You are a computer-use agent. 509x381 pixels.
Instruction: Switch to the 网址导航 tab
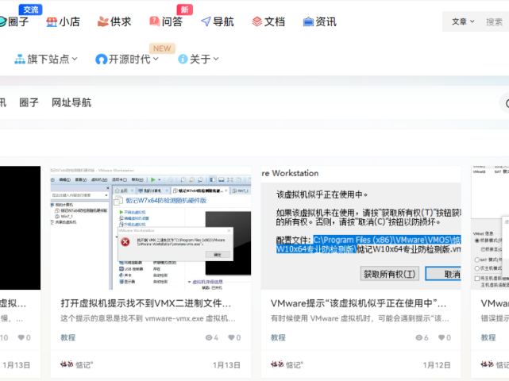71,102
